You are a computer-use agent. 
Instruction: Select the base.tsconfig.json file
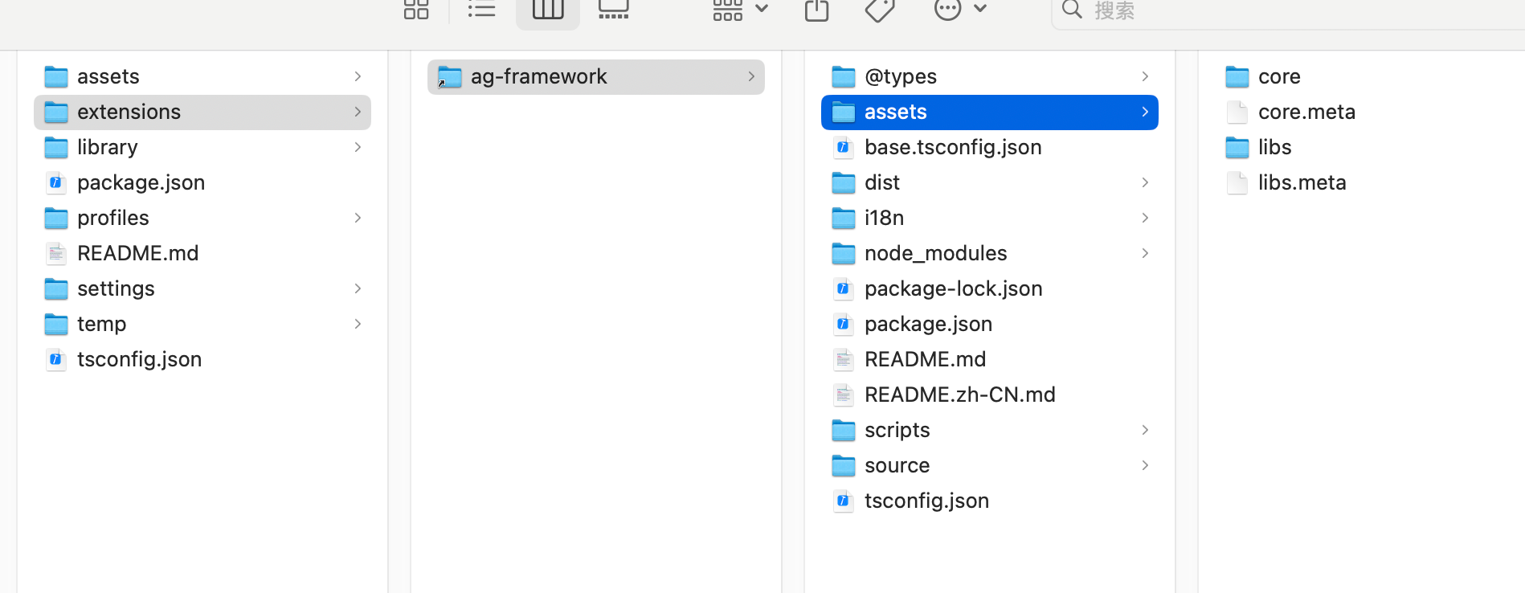[953, 147]
